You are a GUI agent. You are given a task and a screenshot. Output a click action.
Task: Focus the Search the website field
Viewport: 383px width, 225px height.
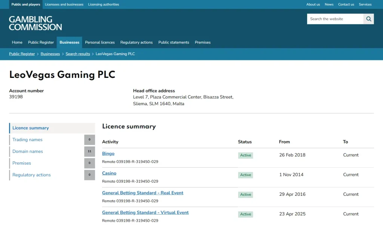335,19
